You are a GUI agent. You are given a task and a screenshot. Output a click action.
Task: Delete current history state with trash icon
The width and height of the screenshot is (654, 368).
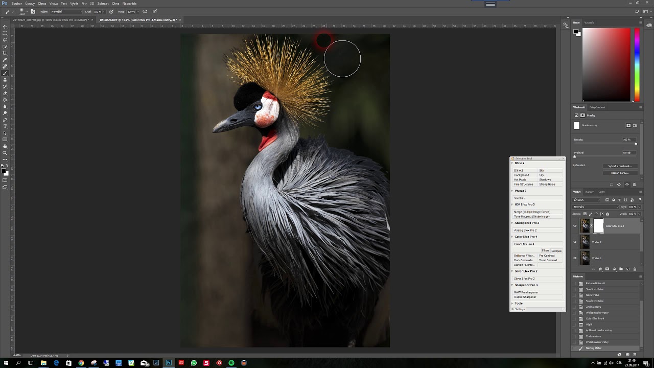click(635, 354)
